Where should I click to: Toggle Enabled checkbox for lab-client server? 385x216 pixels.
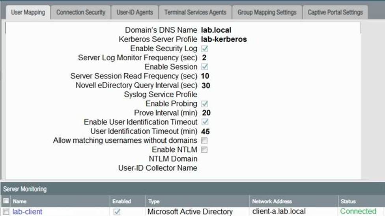pos(117,212)
